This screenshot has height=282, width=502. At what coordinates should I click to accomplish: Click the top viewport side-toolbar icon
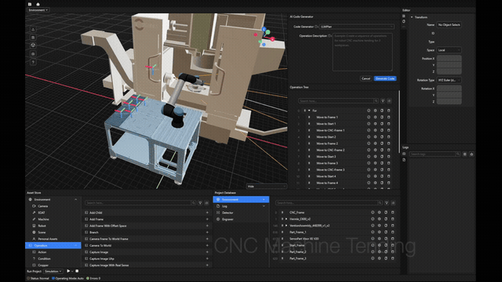click(33, 30)
